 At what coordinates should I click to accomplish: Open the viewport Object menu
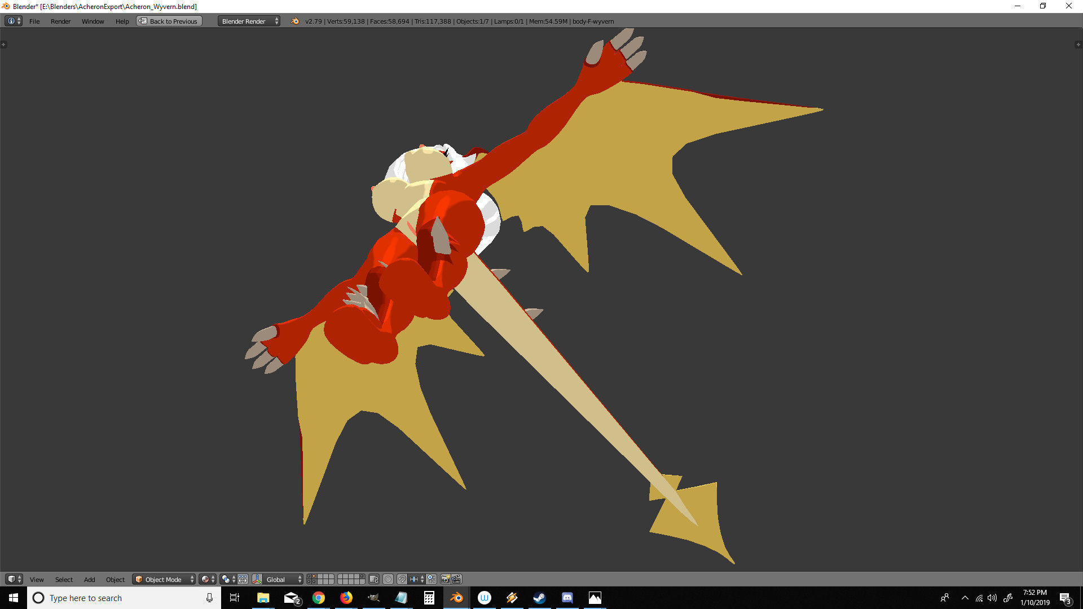pos(115,580)
